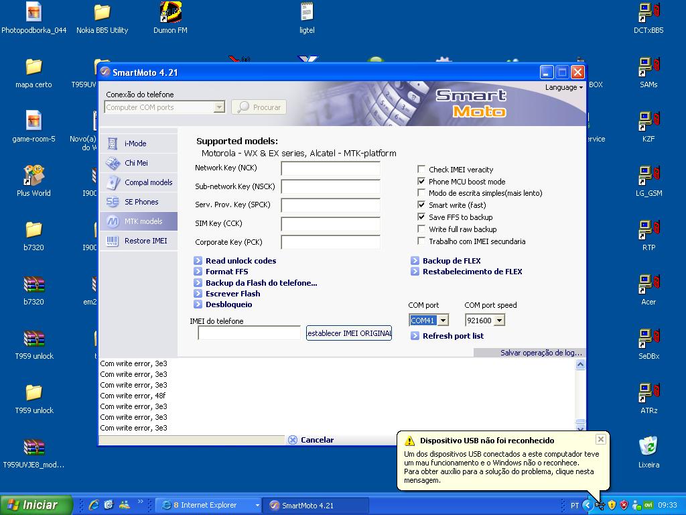Screen dimensions: 686x515
Task: Launch Internet Explorer from quick launch
Action: tap(93, 505)
